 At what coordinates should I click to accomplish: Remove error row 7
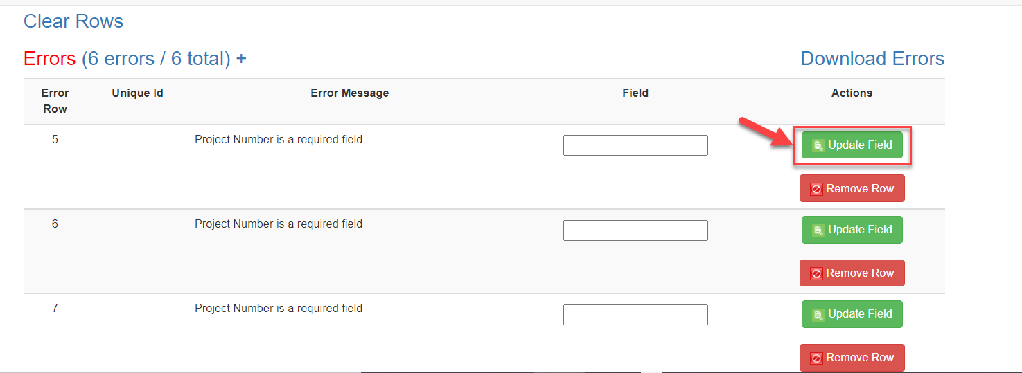852,358
